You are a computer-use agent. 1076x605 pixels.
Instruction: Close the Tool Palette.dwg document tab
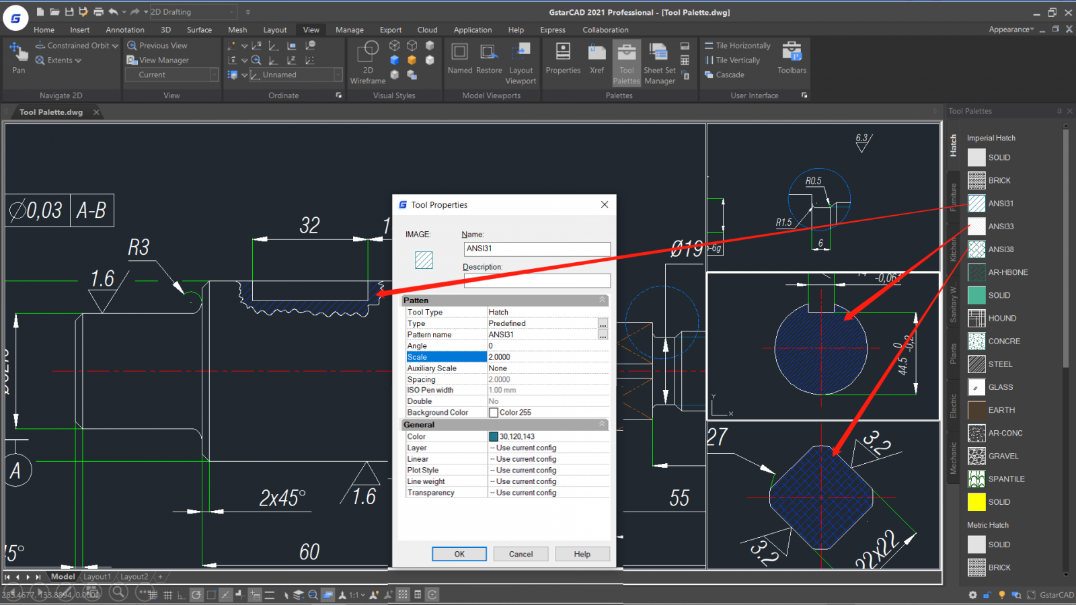click(x=96, y=112)
